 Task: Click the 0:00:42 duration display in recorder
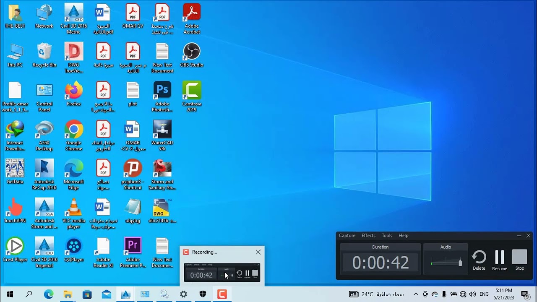point(381,263)
